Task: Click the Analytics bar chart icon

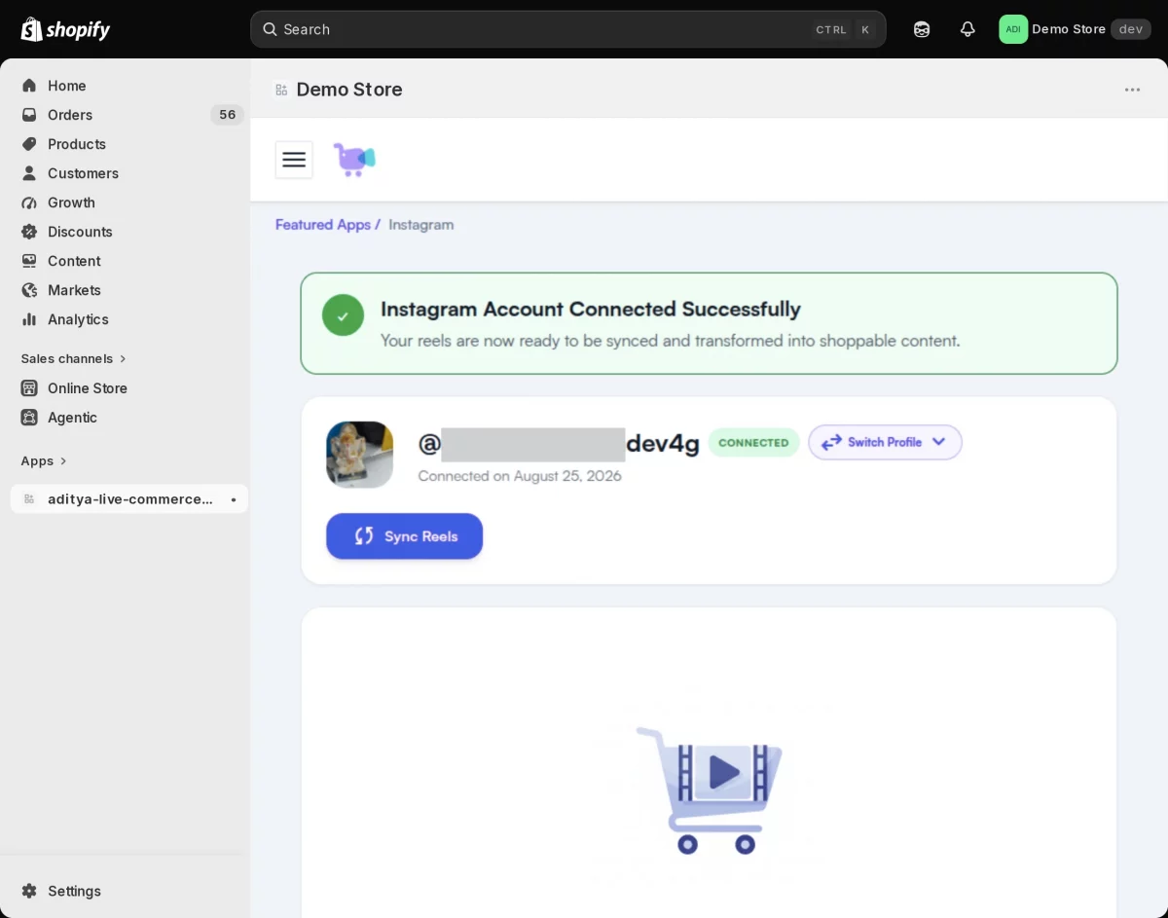Action: click(29, 319)
